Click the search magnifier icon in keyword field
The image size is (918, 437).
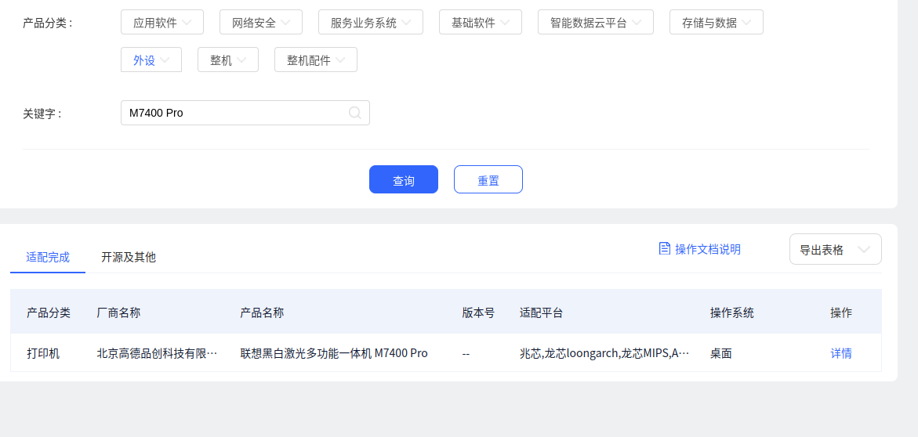(x=355, y=113)
